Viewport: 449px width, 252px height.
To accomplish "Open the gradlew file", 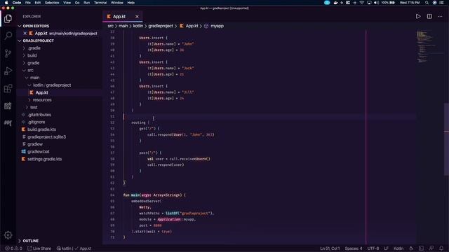I will pyautogui.click(x=35, y=144).
